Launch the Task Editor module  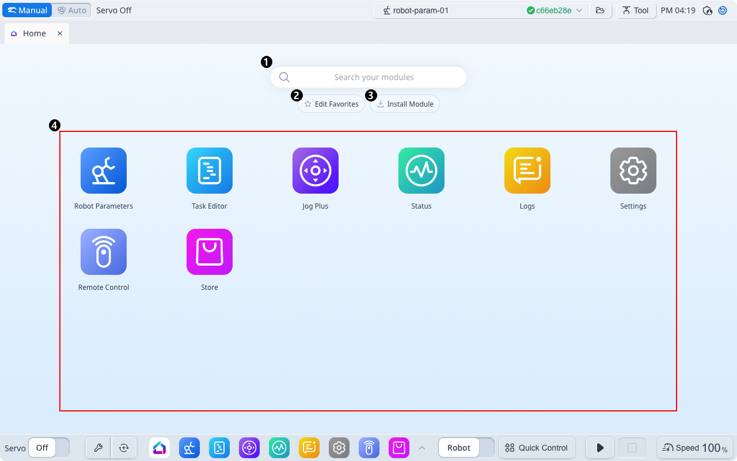[210, 171]
